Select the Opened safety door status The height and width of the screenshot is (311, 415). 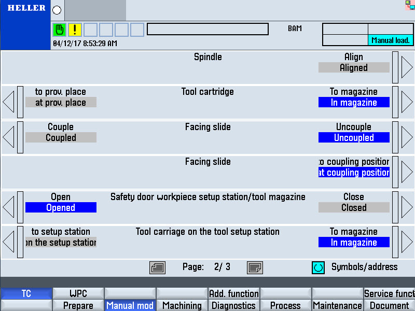(x=61, y=208)
